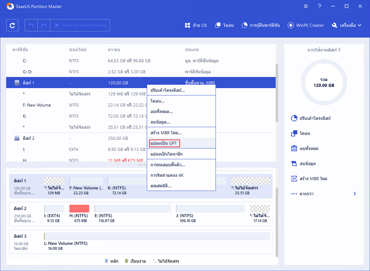The width and height of the screenshot is (370, 271).
Task: Select the G: D: partition row
Action: click(x=141, y=72)
